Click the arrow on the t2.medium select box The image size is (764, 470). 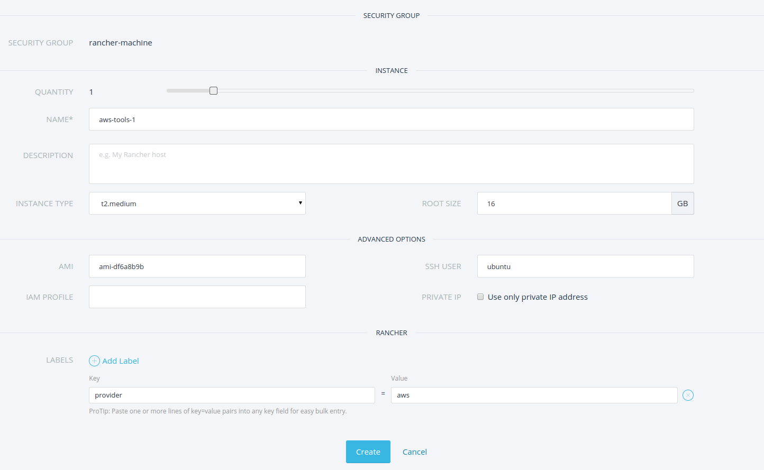(x=300, y=203)
